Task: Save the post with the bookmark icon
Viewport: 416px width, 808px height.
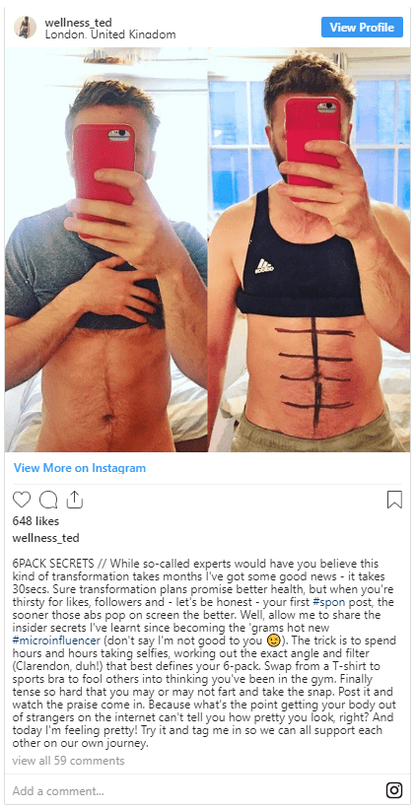Action: (x=394, y=500)
